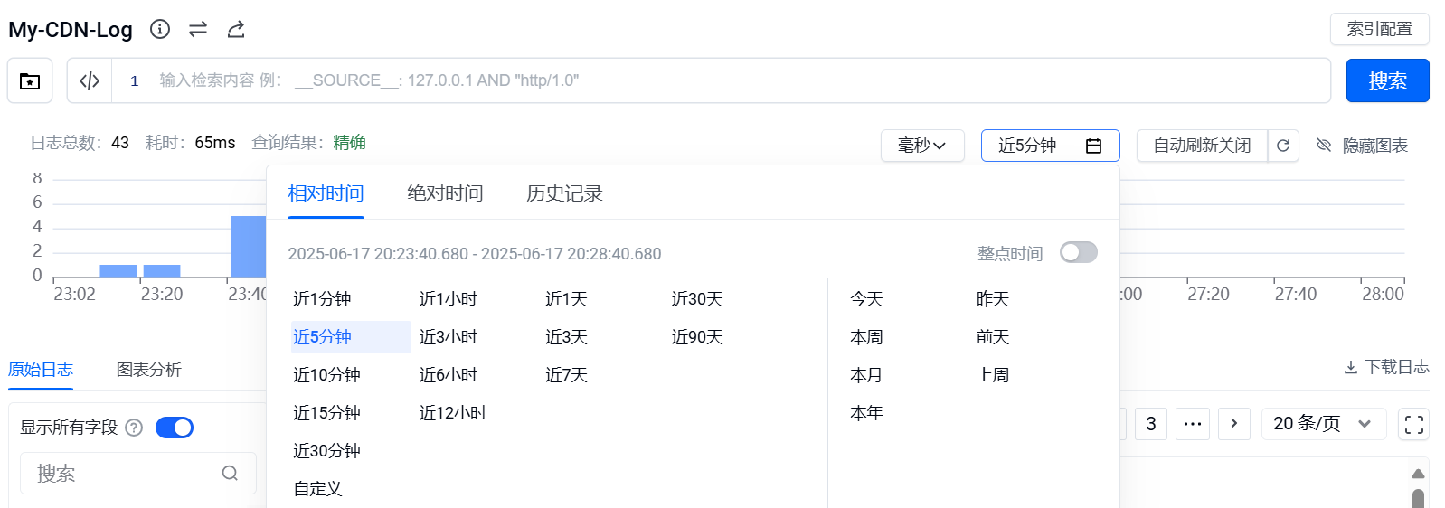Click the switch topic arrows icon
1445x508 pixels.
pos(198,29)
